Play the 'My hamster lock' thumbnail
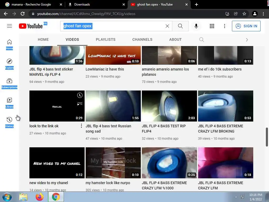The height and width of the screenshot is (202, 269). pos(113,163)
